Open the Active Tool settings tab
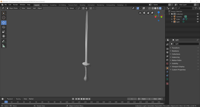 (x=167, y=44)
